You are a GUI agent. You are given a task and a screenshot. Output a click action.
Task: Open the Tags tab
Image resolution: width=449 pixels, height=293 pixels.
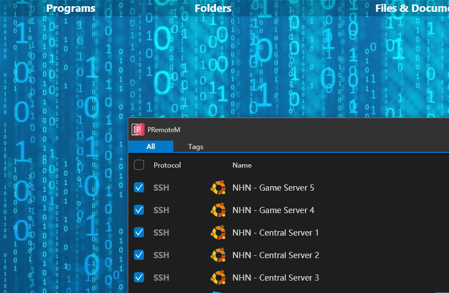(x=196, y=146)
